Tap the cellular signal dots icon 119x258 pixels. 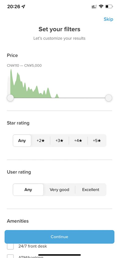(x=94, y=7)
